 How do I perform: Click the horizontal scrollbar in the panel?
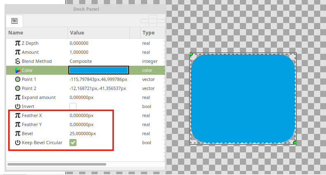click(x=57, y=164)
